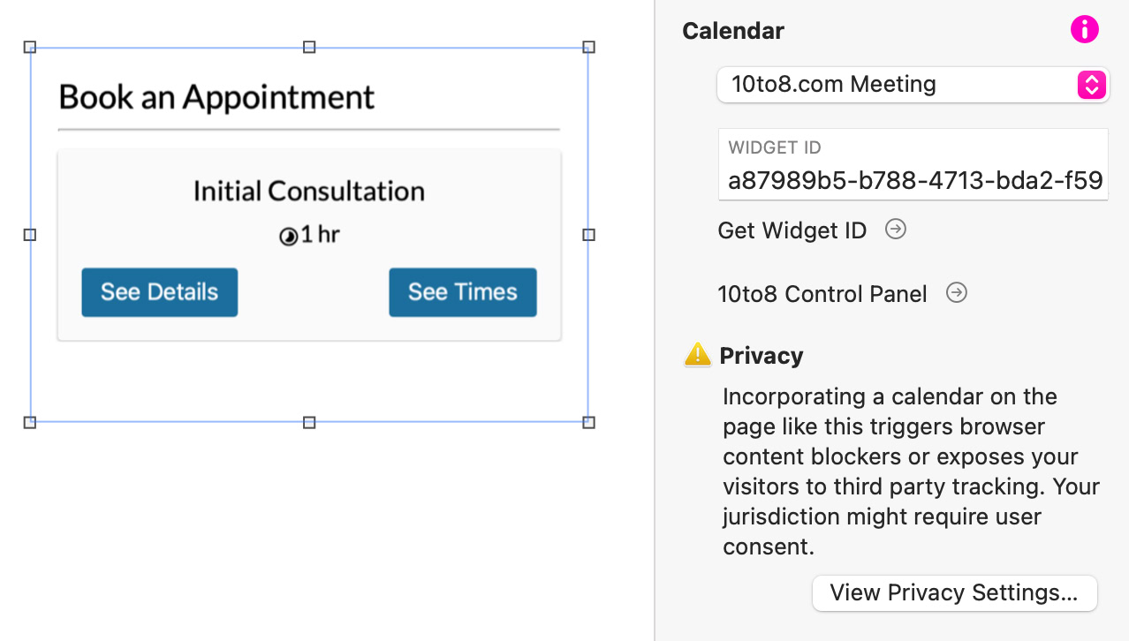
Task: Click the arrow icon next to Get Widget ID
Action: tap(896, 230)
